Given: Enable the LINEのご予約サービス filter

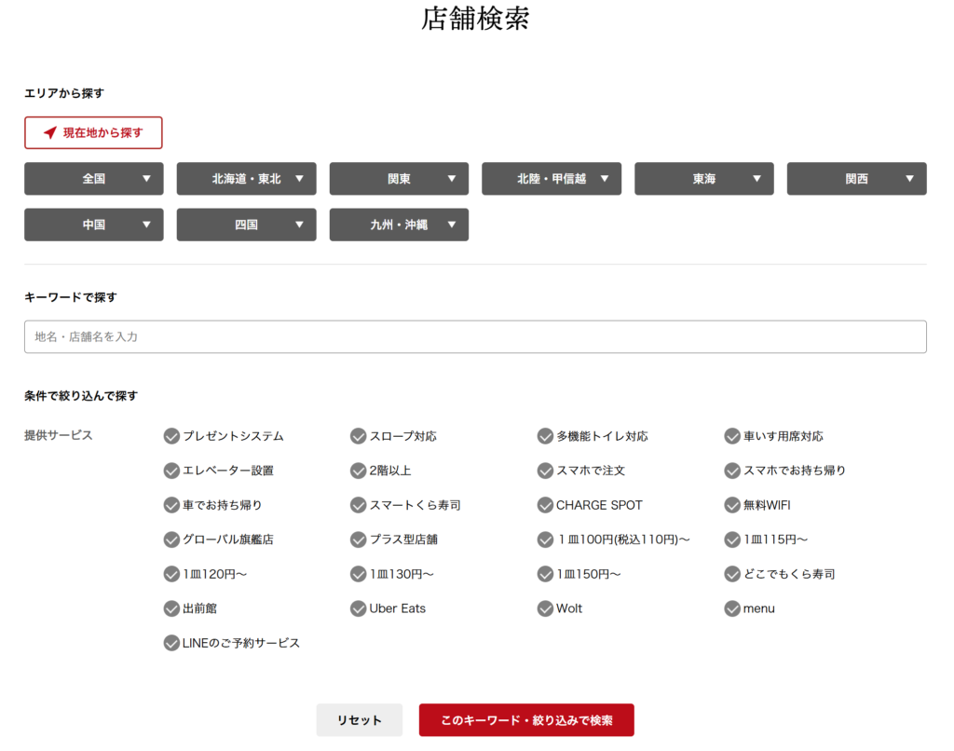Looking at the screenshot, I should [171, 643].
